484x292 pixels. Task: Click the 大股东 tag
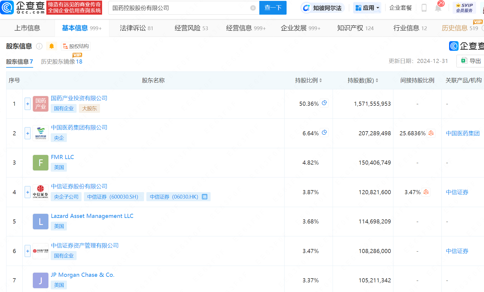point(89,108)
